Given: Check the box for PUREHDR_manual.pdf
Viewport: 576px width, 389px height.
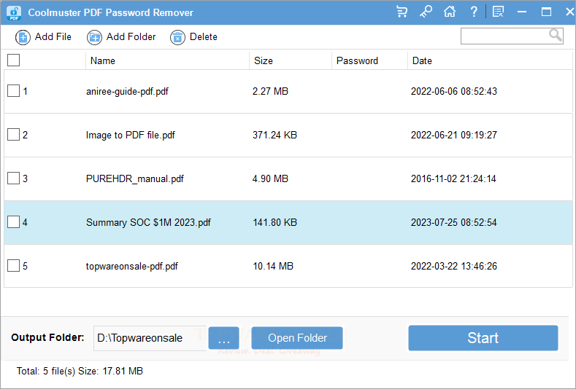Looking at the screenshot, I should pyautogui.click(x=14, y=178).
